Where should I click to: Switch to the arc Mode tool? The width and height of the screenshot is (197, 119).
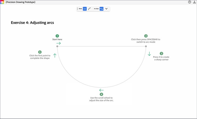tap(90, 9)
